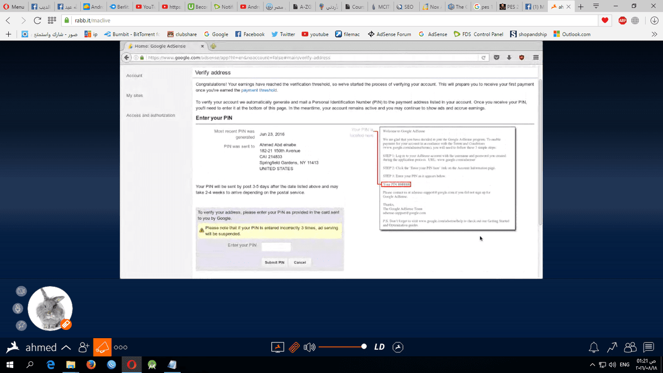This screenshot has height=373, width=663.
Task: Click the LD quality button
Action: pos(379,347)
